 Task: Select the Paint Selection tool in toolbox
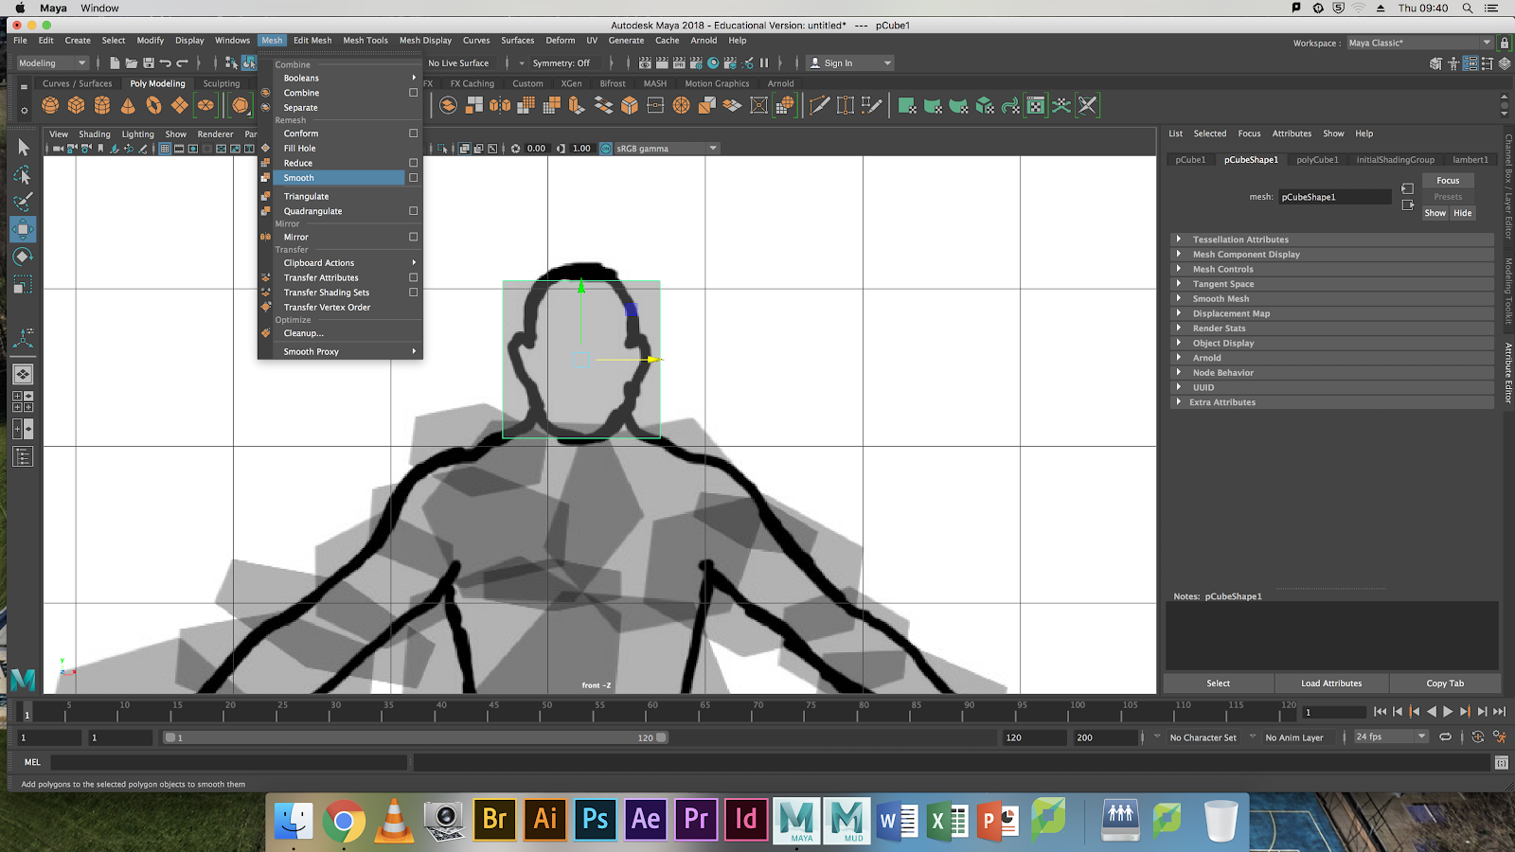click(24, 202)
